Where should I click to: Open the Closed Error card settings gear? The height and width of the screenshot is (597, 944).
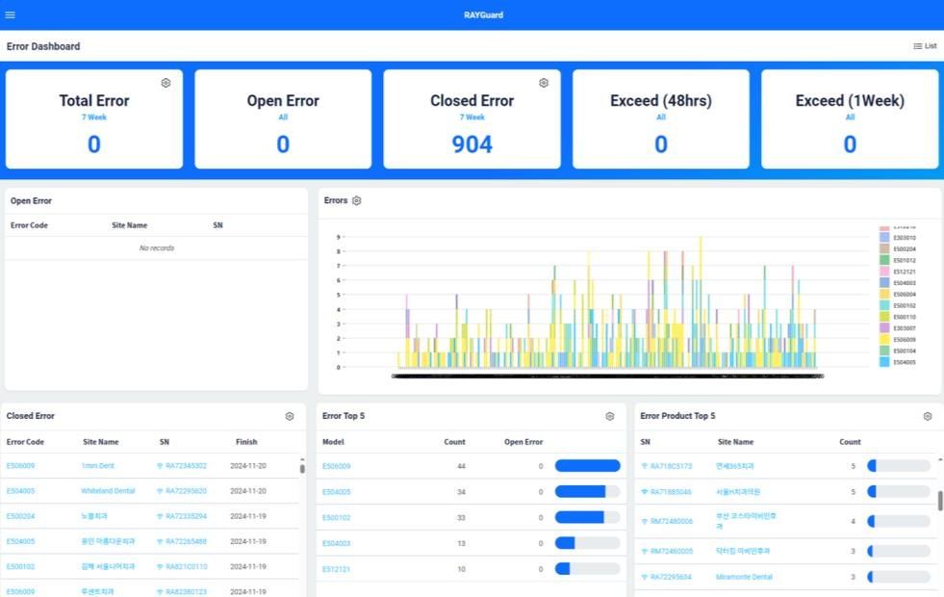[x=544, y=83]
